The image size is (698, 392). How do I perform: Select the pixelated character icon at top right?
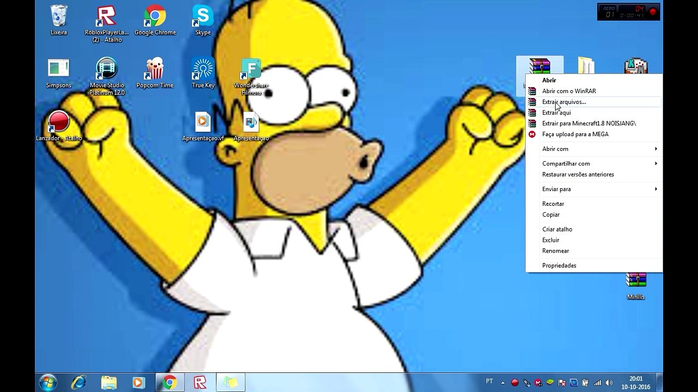coord(636,65)
